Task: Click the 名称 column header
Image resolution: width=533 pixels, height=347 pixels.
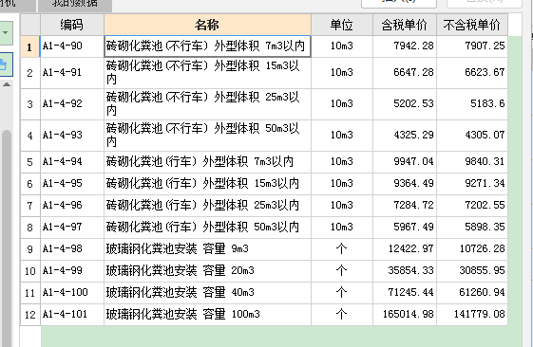Action: click(207, 25)
